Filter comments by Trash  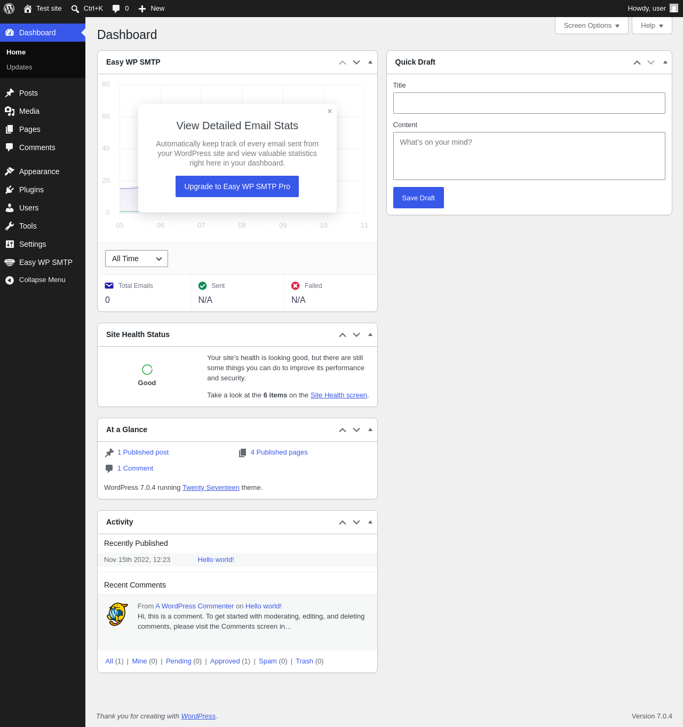[304, 661]
